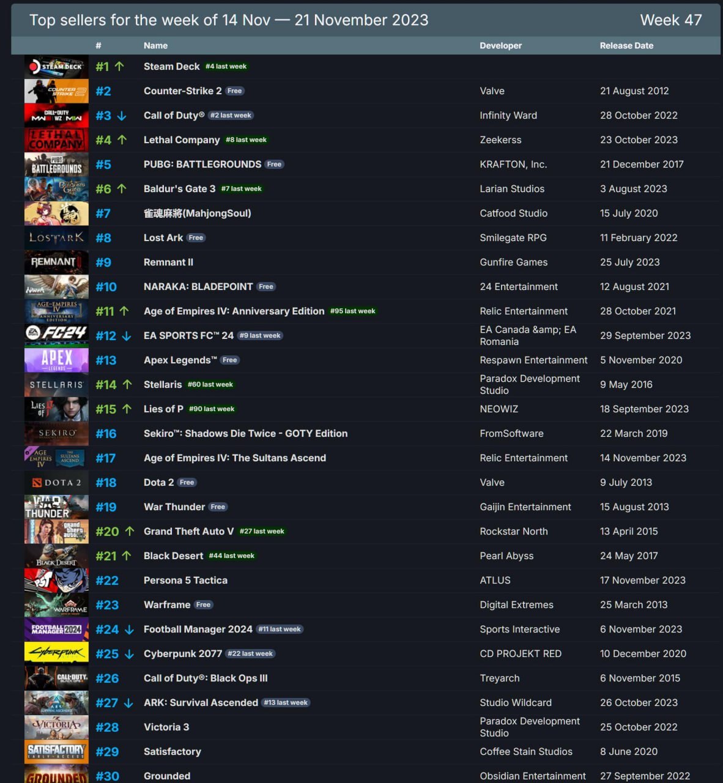Image resolution: width=723 pixels, height=783 pixels.
Task: Open the Warframe game link
Action: click(167, 604)
